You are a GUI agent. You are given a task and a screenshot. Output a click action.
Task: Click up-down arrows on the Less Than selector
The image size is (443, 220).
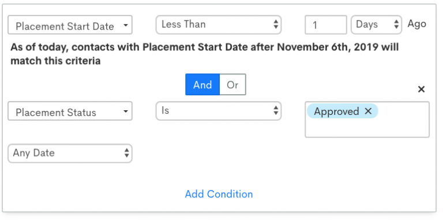click(x=276, y=24)
